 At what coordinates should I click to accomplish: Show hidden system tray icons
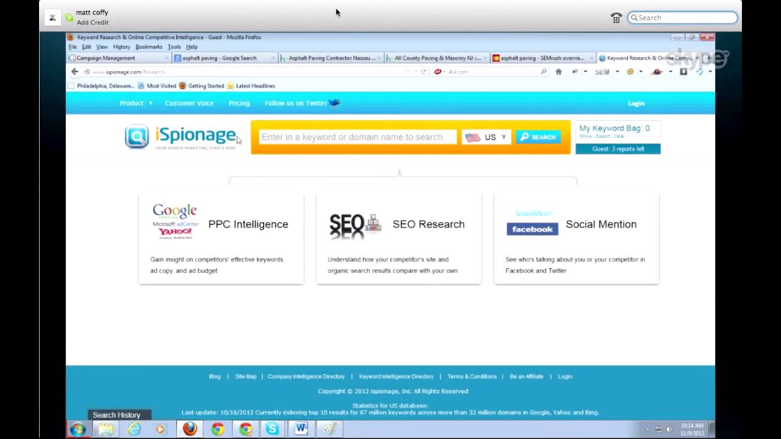click(647, 429)
